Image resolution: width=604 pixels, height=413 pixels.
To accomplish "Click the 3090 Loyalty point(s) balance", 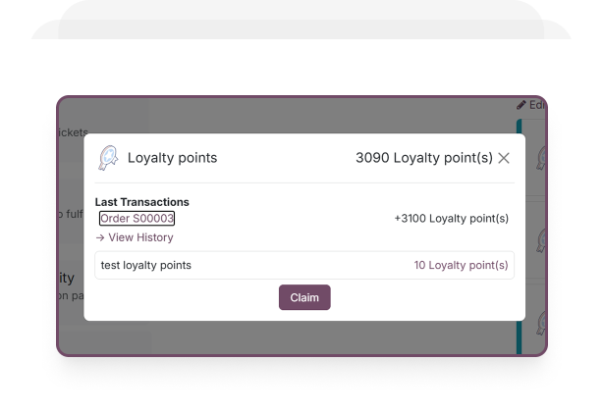I will pyautogui.click(x=423, y=158).
